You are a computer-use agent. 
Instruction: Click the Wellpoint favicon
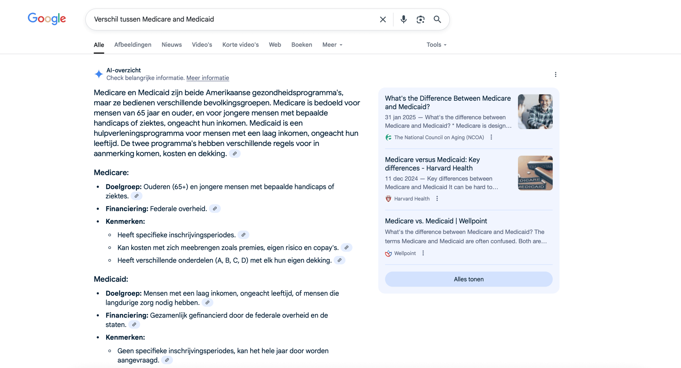click(388, 253)
